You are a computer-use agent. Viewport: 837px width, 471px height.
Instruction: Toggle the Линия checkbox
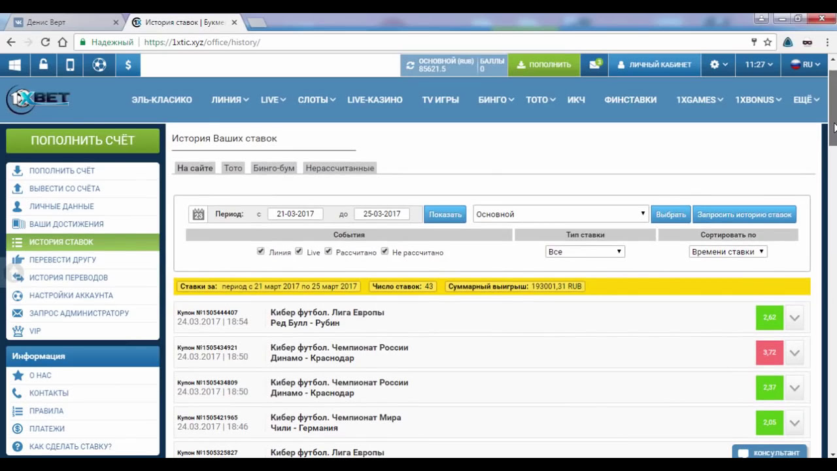(x=261, y=251)
